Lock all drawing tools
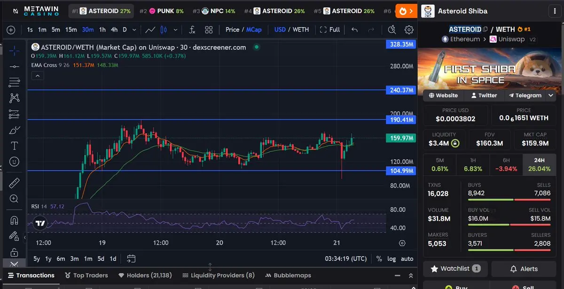This screenshot has width=564, height=289. (14, 252)
